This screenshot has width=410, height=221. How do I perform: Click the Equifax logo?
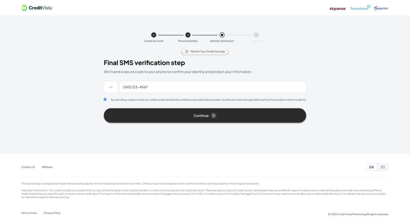pyautogui.click(x=338, y=8)
